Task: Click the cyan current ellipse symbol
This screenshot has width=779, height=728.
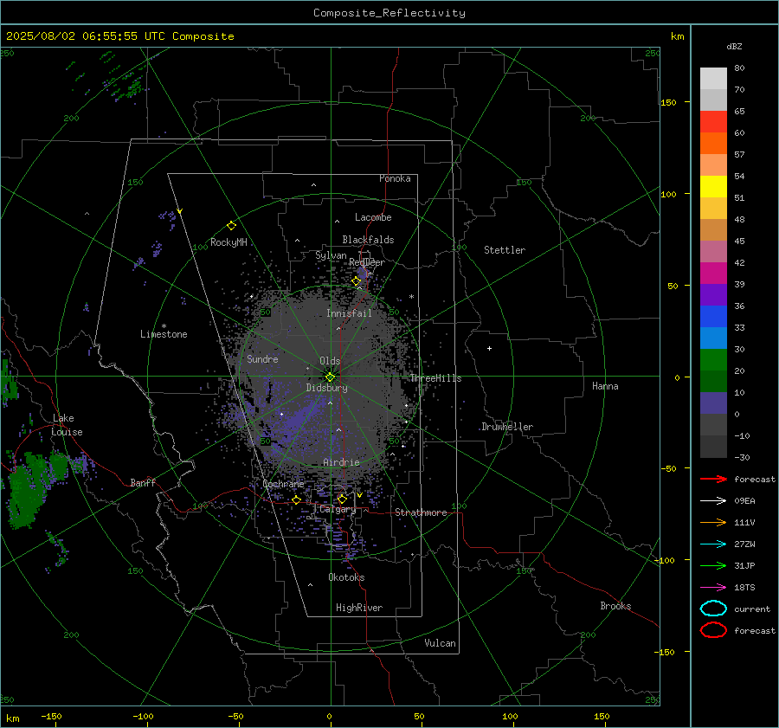Action: [713, 609]
